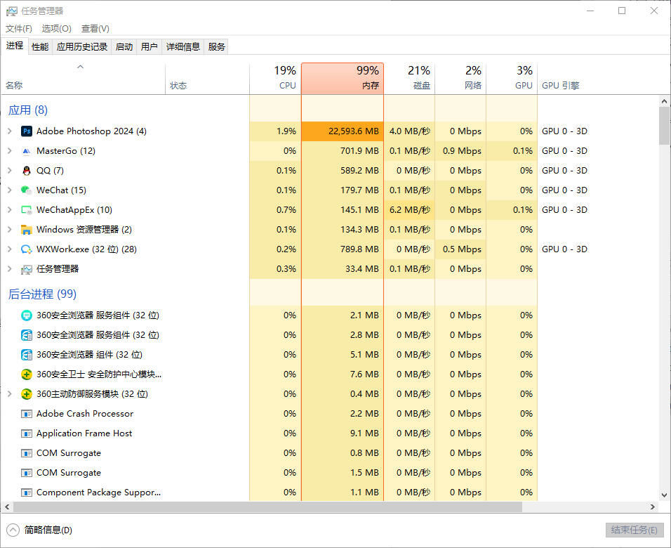This screenshot has height=548, width=671.
Task: Click the Task Manager title bar icon
Action: (x=11, y=11)
